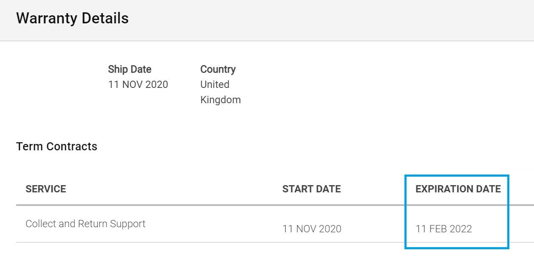Click the year 2022 in the expiration date
This screenshot has height=262, width=534.
461,229
